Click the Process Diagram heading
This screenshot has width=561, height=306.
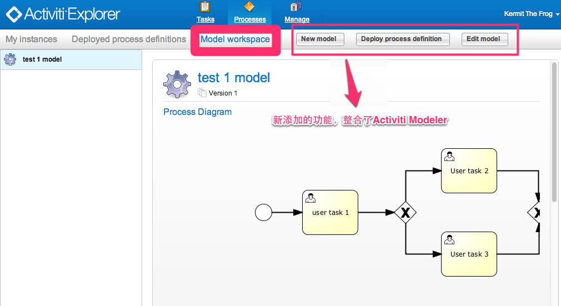198,112
